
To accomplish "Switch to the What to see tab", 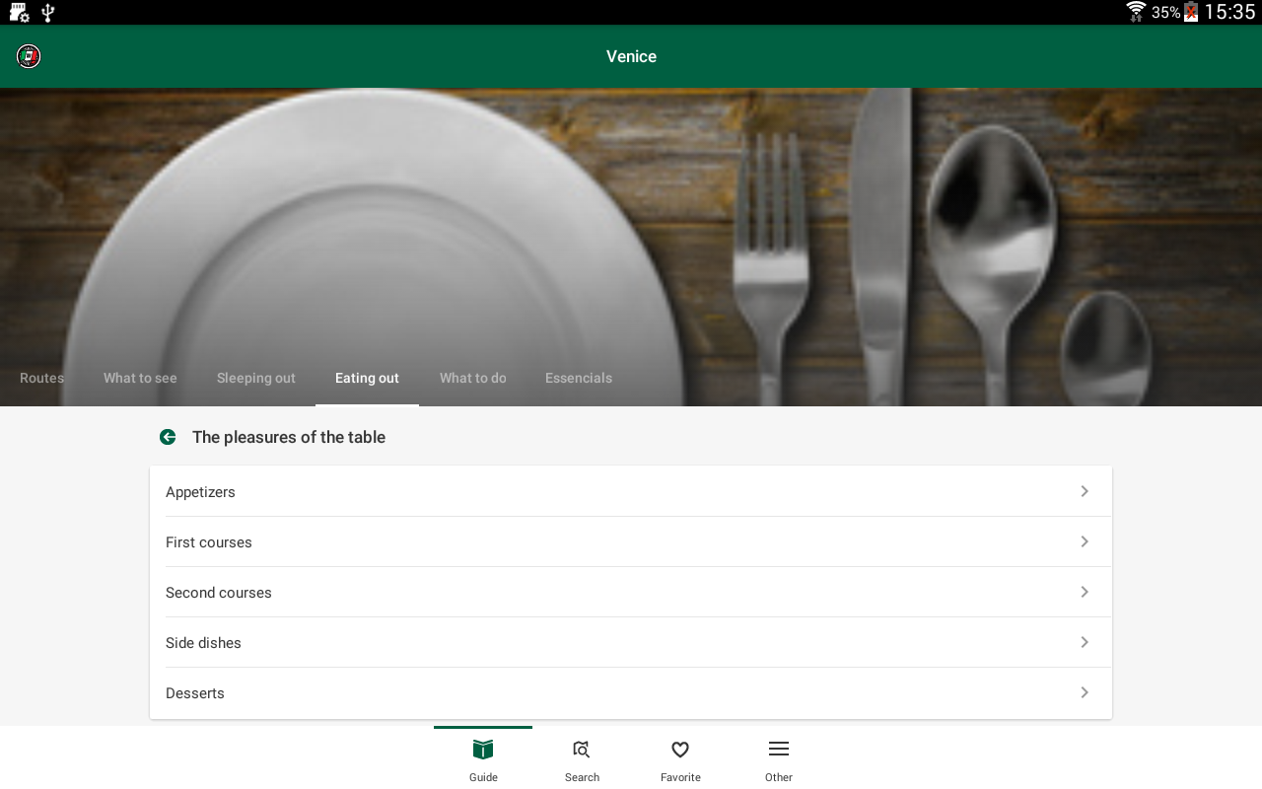I will click(140, 378).
